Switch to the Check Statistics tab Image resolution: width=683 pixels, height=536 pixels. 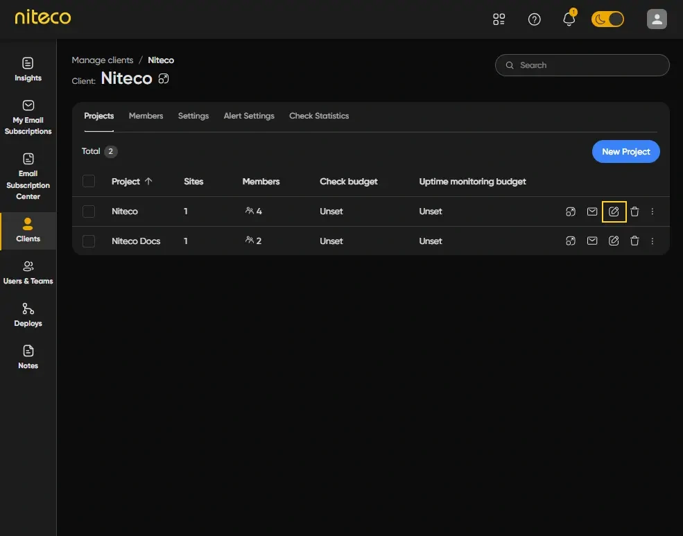[319, 116]
